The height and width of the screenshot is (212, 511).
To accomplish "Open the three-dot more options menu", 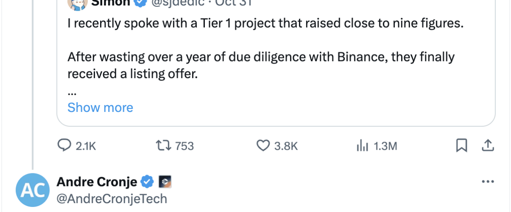I will point(487,182).
